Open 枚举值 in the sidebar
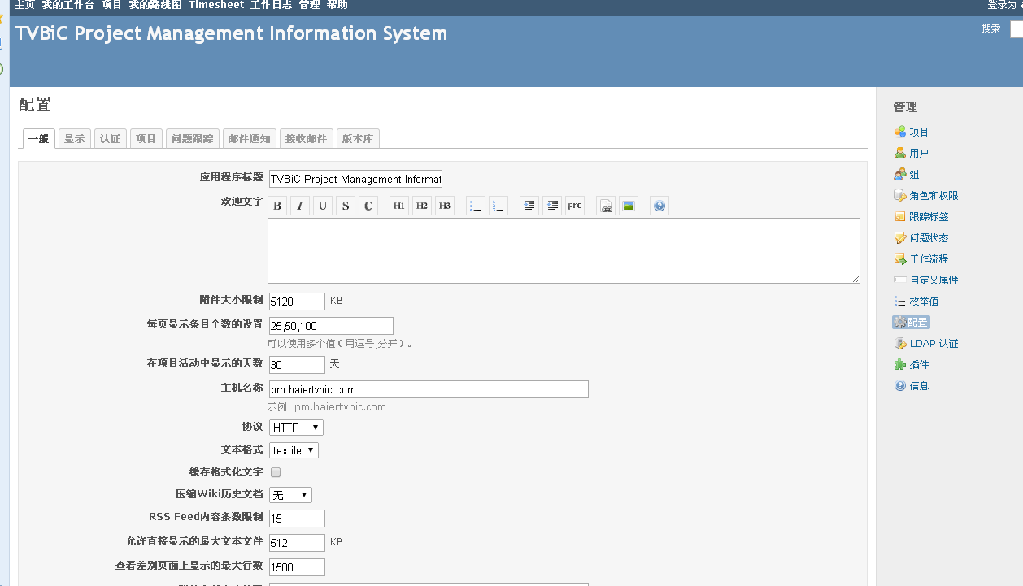Screen dimensions: 1023x586 [x=924, y=301]
